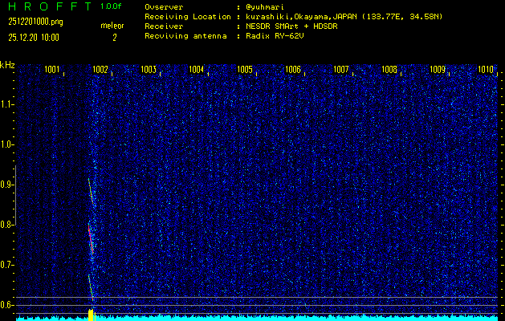The height and width of the screenshot is (321, 505).
Task: Select the 25.12.20 10:00 timestamp
Action: pyautogui.click(x=35, y=38)
